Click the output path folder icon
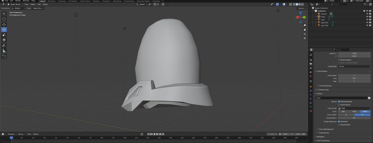The height and width of the screenshot is (143, 373). point(369,98)
